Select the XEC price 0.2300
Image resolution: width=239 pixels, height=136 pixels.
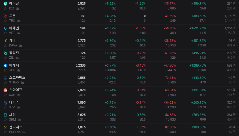pos(80,65)
